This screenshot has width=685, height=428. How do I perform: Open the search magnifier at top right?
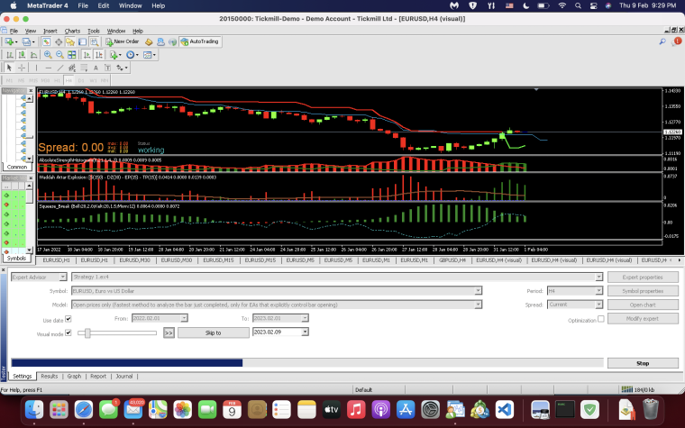tap(662, 41)
